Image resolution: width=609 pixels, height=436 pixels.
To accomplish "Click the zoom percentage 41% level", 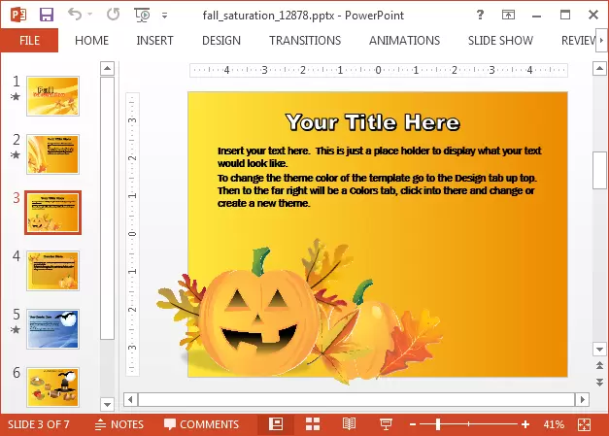I will [x=554, y=424].
